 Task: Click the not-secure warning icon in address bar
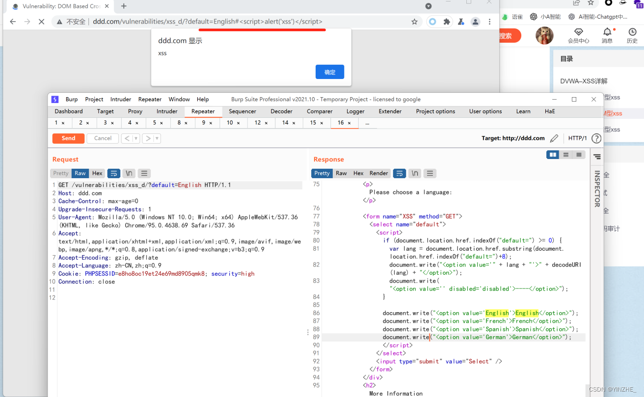click(x=59, y=22)
